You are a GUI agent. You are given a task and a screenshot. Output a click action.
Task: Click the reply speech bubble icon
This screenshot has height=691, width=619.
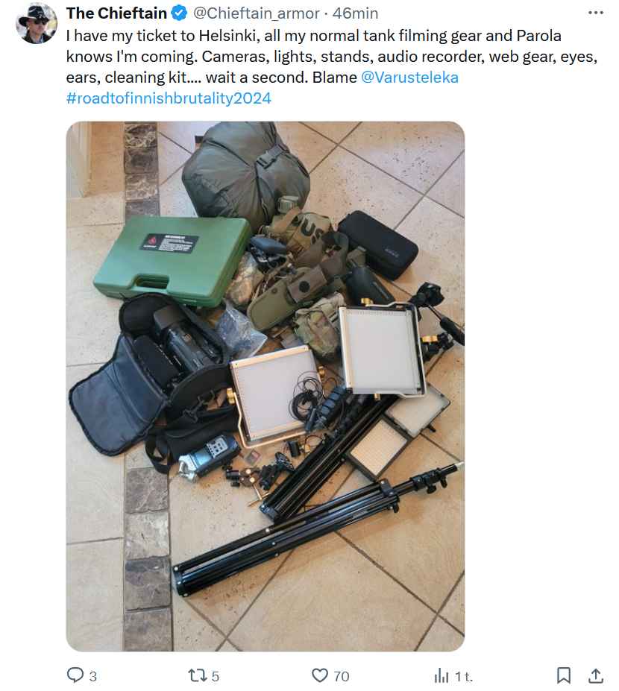[x=75, y=675]
